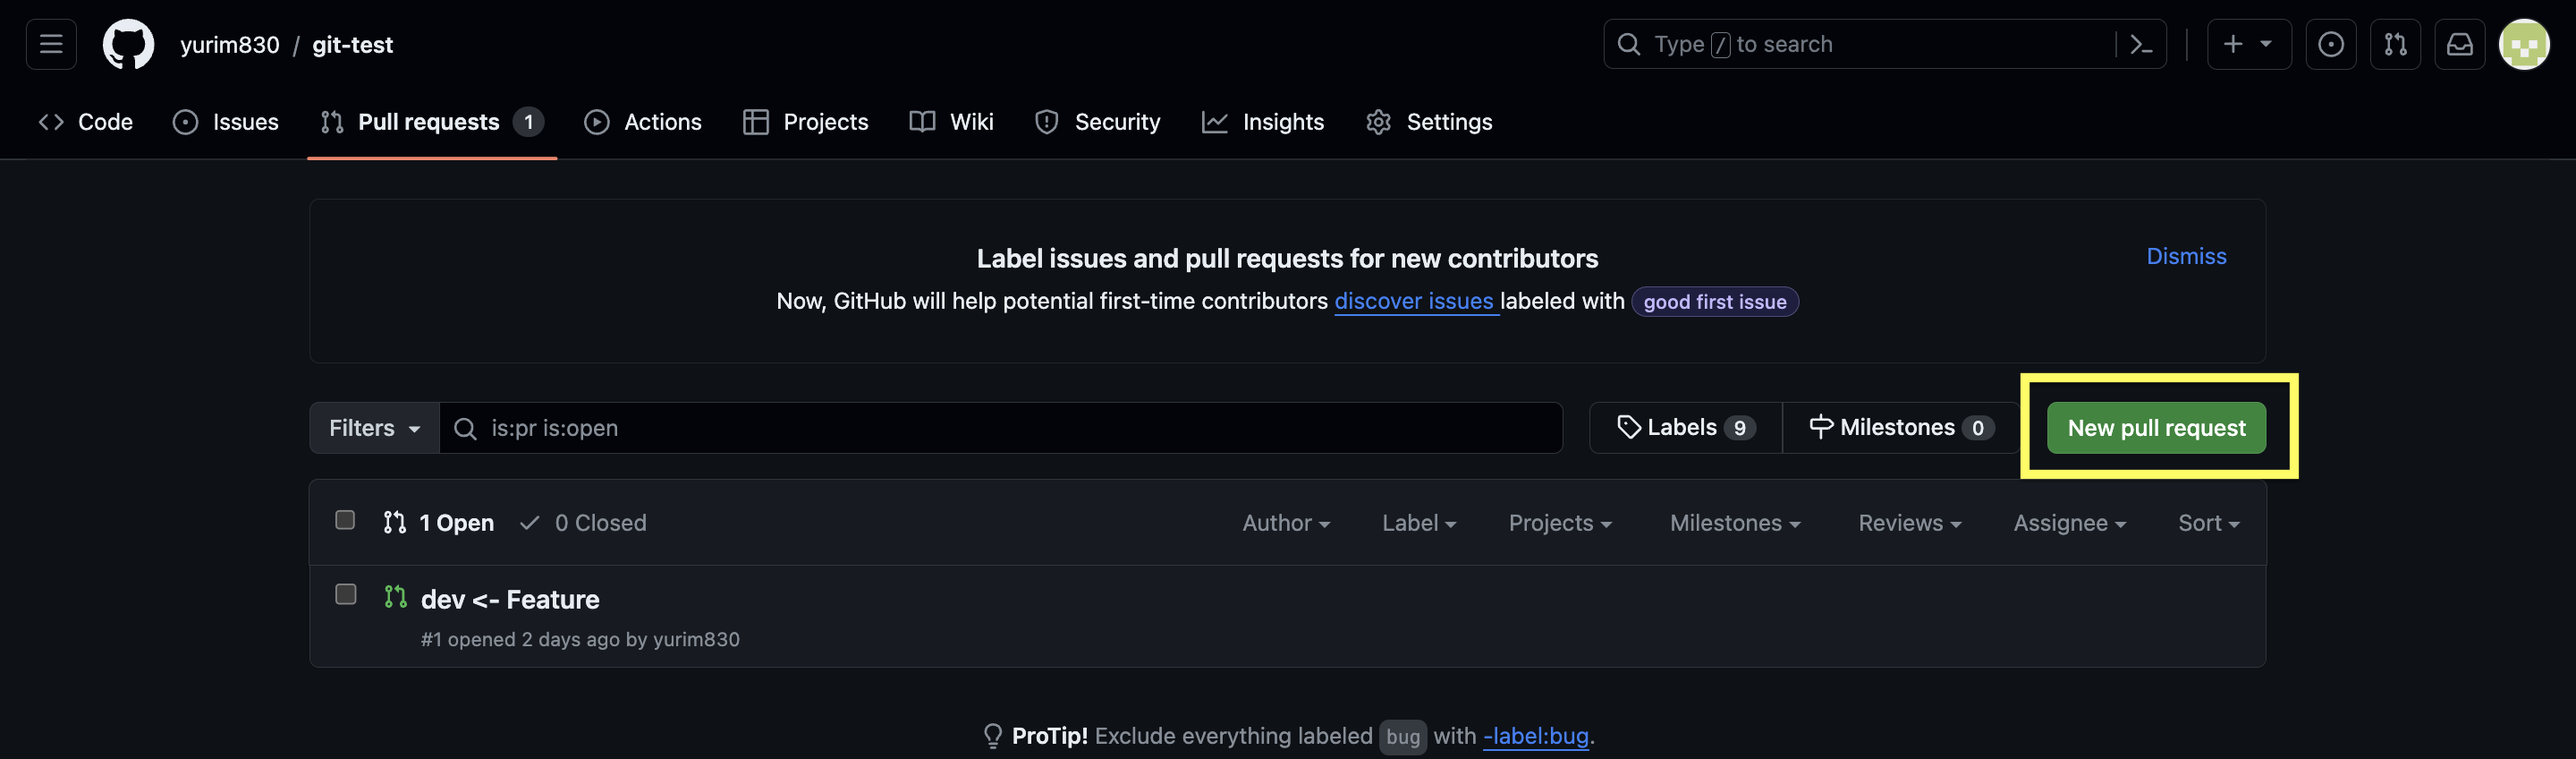Open the Wiki tab
The image size is (2576, 759).
pos(952,121)
